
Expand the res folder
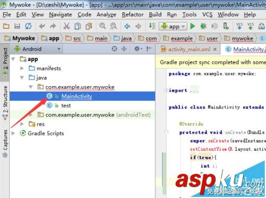click(22, 124)
